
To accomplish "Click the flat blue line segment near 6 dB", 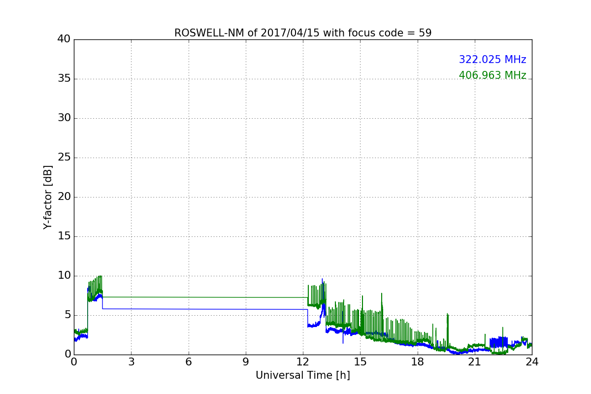I will click(x=205, y=309).
